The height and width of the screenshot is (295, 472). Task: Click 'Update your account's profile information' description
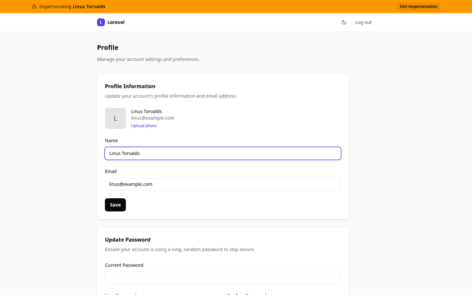pyautogui.click(x=171, y=96)
